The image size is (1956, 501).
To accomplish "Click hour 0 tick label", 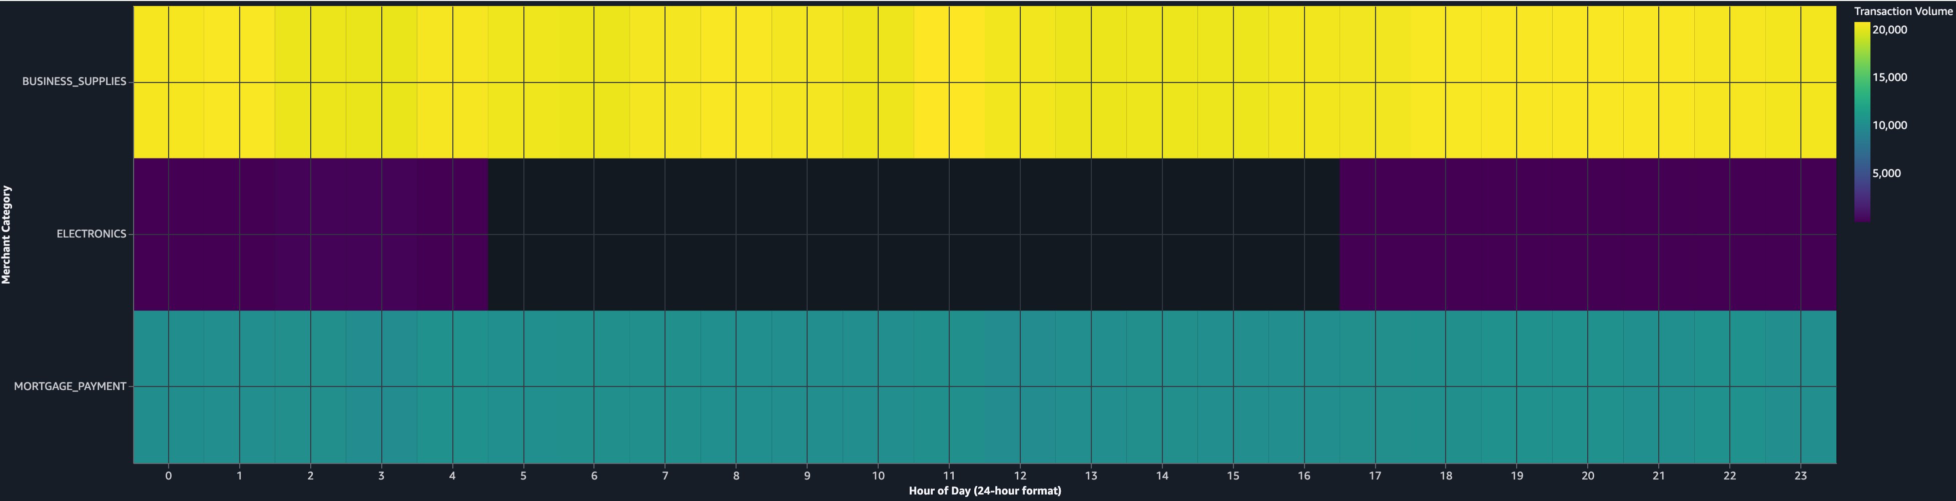I will tap(169, 476).
